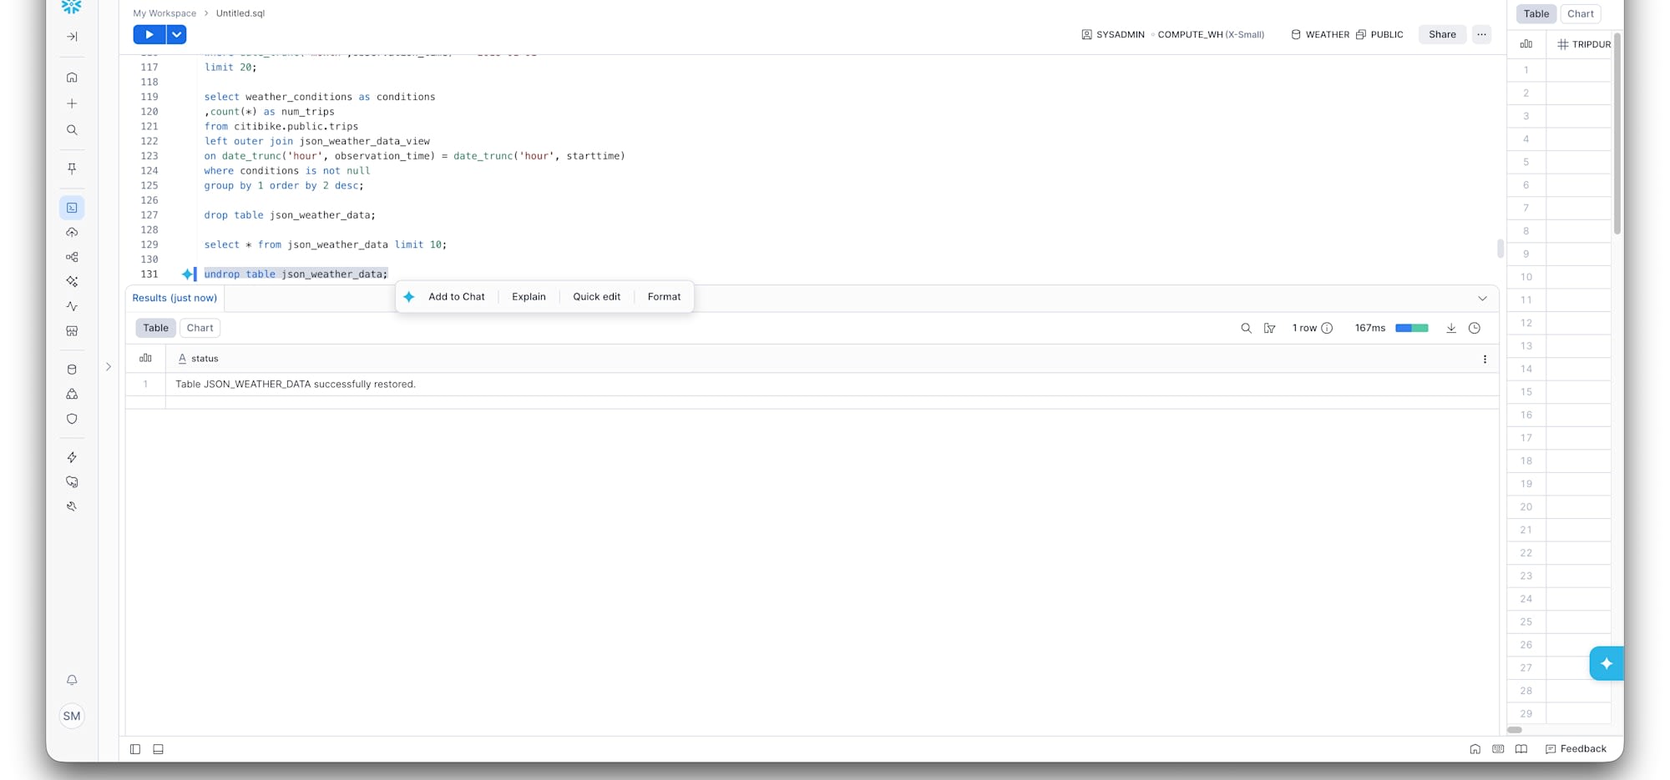Click the Share button
This screenshot has width=1670, height=780.
point(1442,34)
